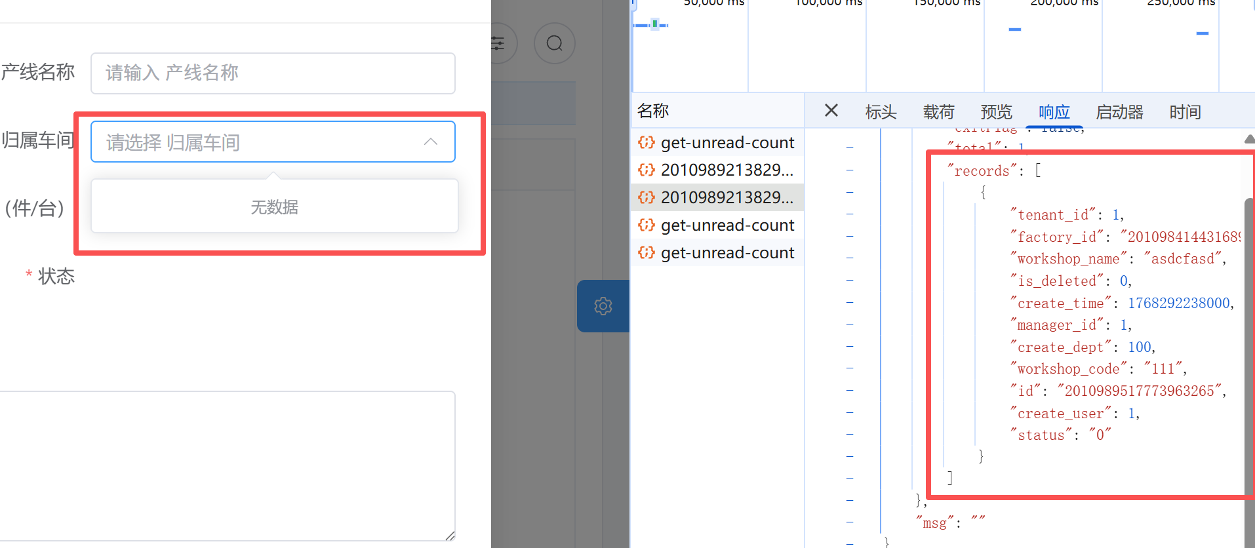The height and width of the screenshot is (548, 1255).
Task: Click the filter sliders icon button
Action: point(499,43)
